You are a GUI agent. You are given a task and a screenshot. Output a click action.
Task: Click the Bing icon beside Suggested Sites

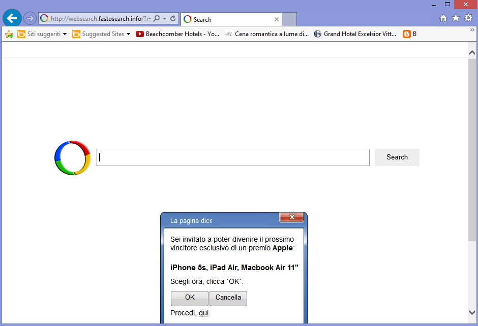click(76, 34)
